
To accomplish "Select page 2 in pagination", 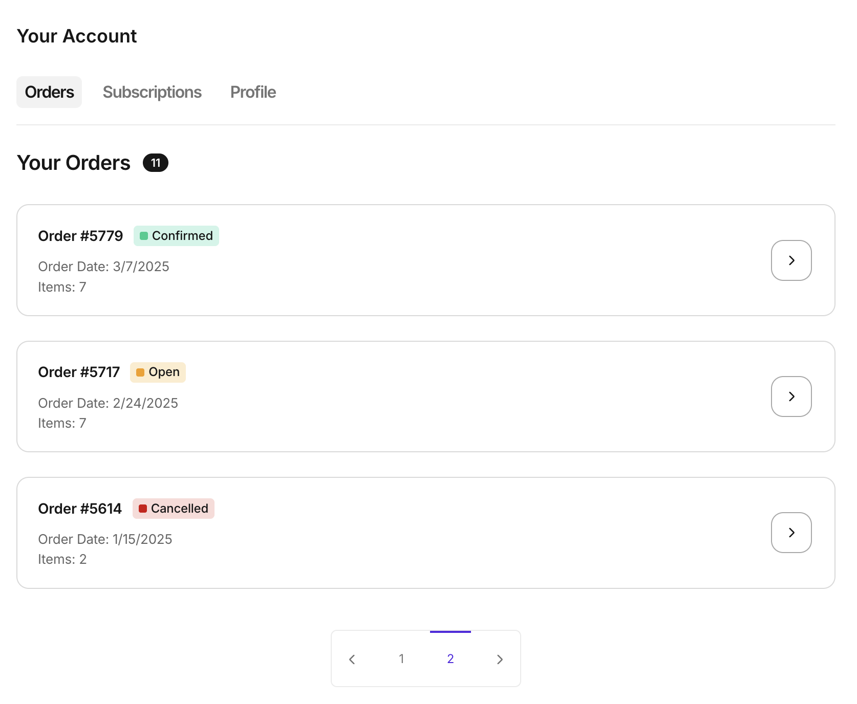I will tap(451, 659).
